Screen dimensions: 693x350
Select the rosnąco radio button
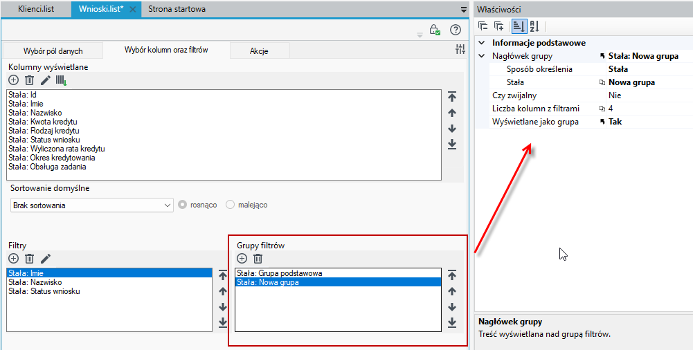coord(182,205)
